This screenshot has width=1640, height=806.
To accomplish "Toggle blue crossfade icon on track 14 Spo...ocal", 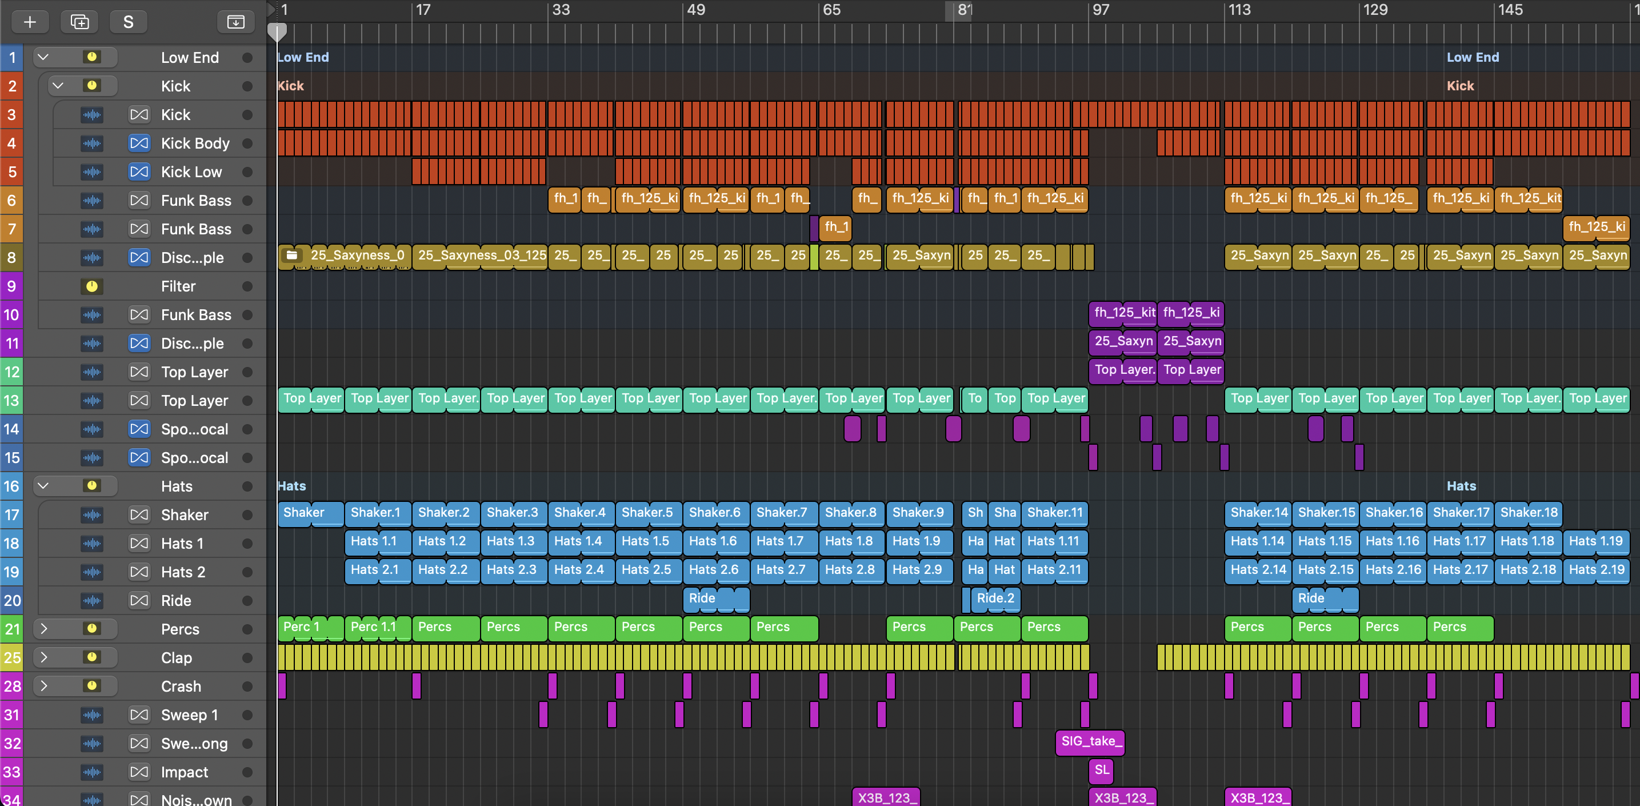I will [x=139, y=429].
